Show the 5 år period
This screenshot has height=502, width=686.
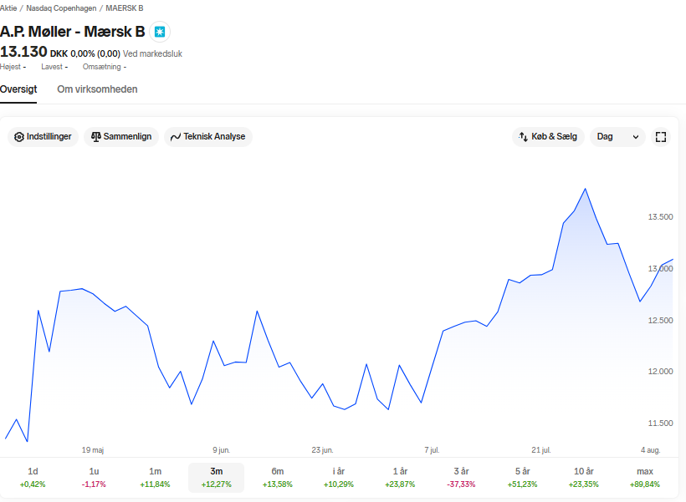(x=522, y=477)
